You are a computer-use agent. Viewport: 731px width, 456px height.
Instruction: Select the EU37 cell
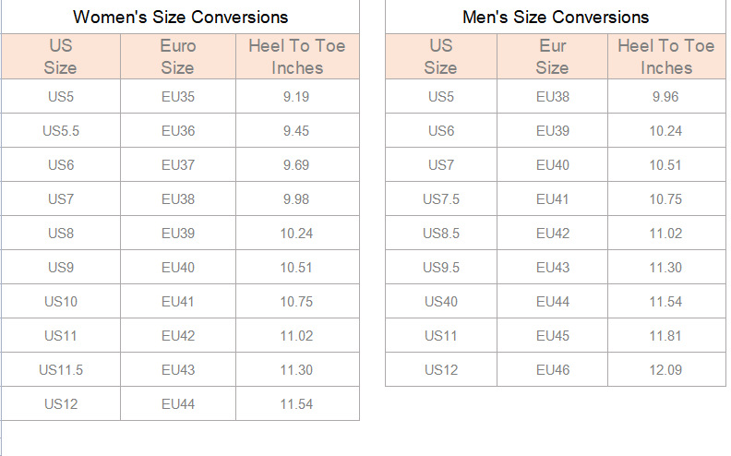click(178, 165)
